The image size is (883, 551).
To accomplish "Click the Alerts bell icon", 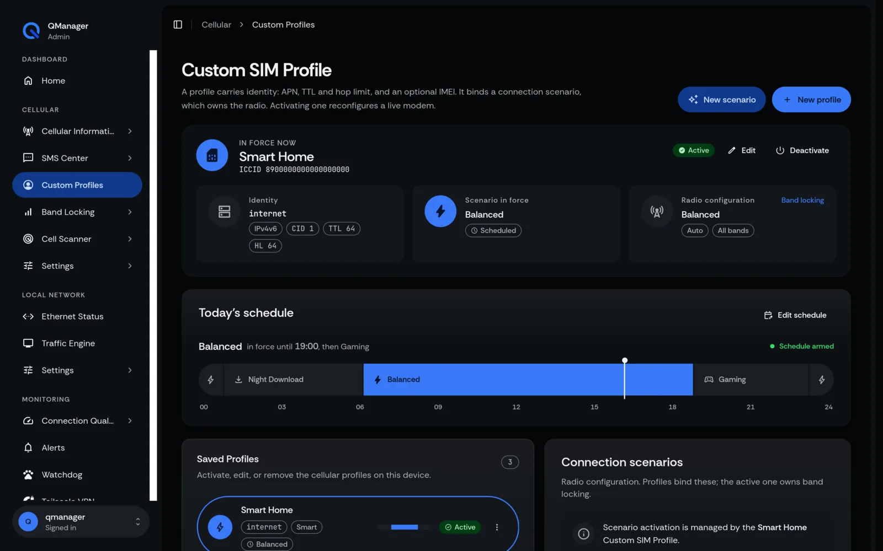I will [28, 448].
